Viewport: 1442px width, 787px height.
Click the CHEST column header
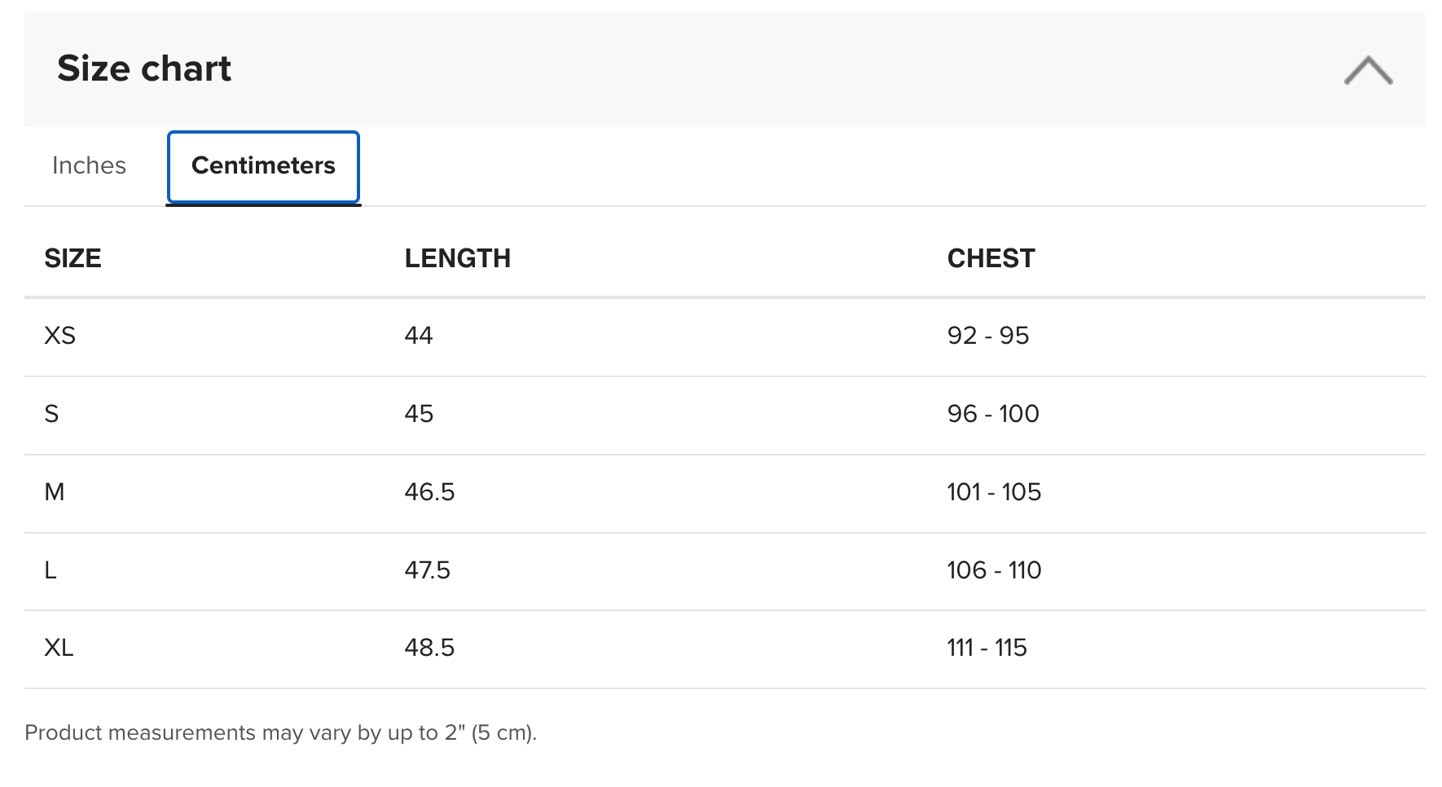click(x=991, y=258)
